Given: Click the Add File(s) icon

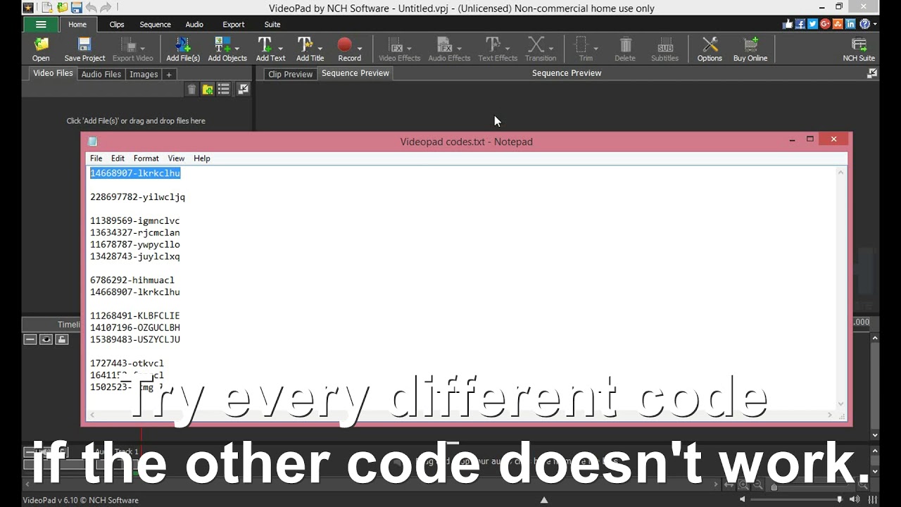Looking at the screenshot, I should pyautogui.click(x=183, y=49).
